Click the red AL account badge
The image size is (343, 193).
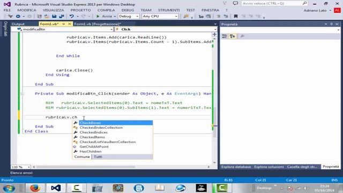(337, 10)
